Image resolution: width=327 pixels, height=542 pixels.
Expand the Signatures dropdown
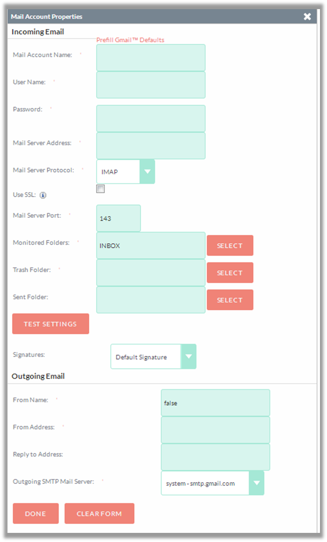pyautogui.click(x=188, y=356)
